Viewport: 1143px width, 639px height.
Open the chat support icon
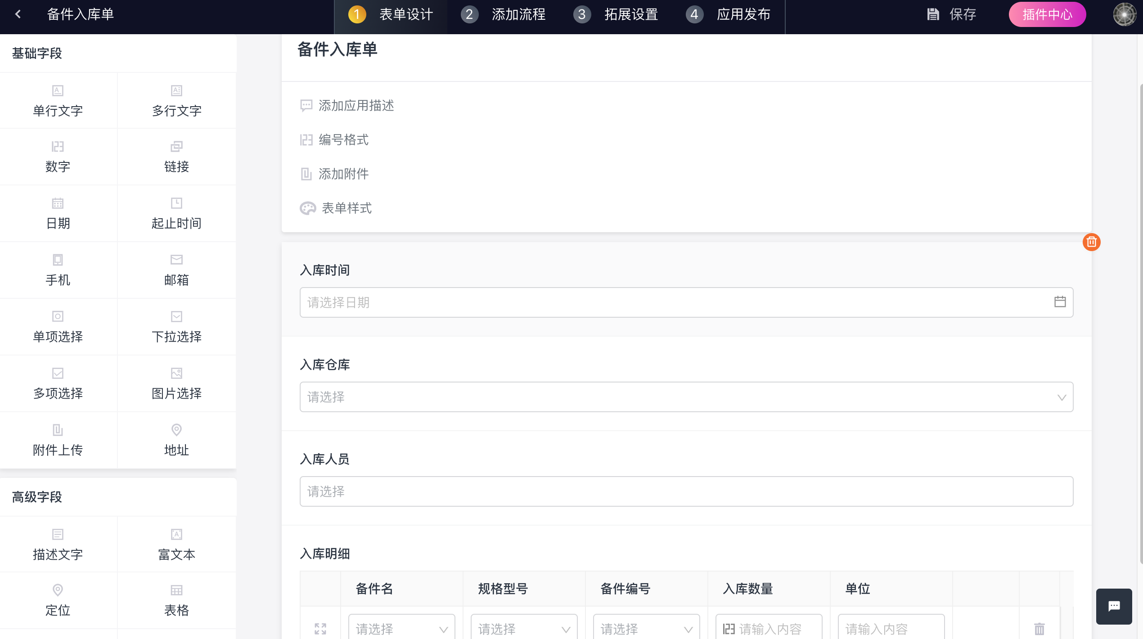coord(1114,606)
